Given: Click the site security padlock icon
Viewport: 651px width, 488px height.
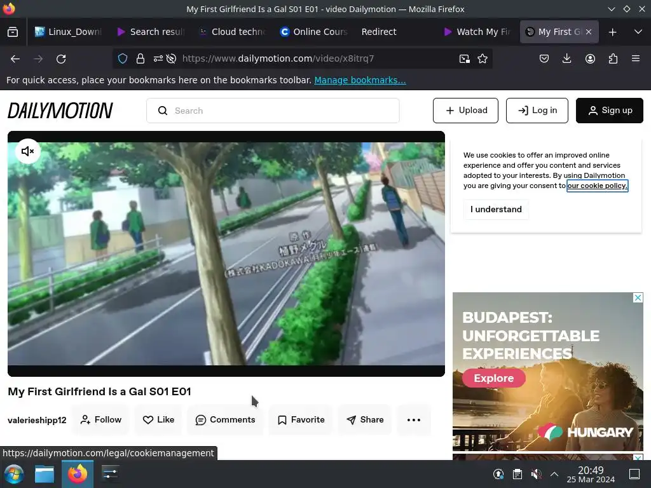Looking at the screenshot, I should [x=140, y=59].
